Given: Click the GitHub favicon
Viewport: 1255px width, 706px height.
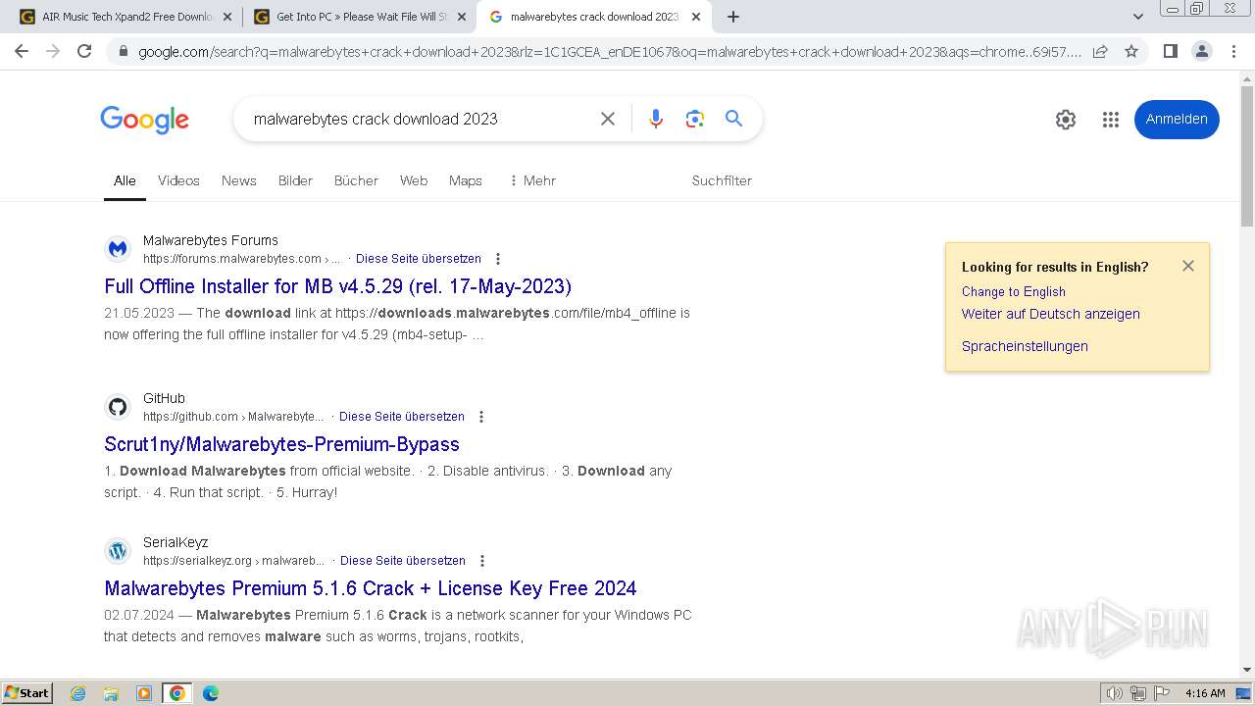Looking at the screenshot, I should coord(118,407).
